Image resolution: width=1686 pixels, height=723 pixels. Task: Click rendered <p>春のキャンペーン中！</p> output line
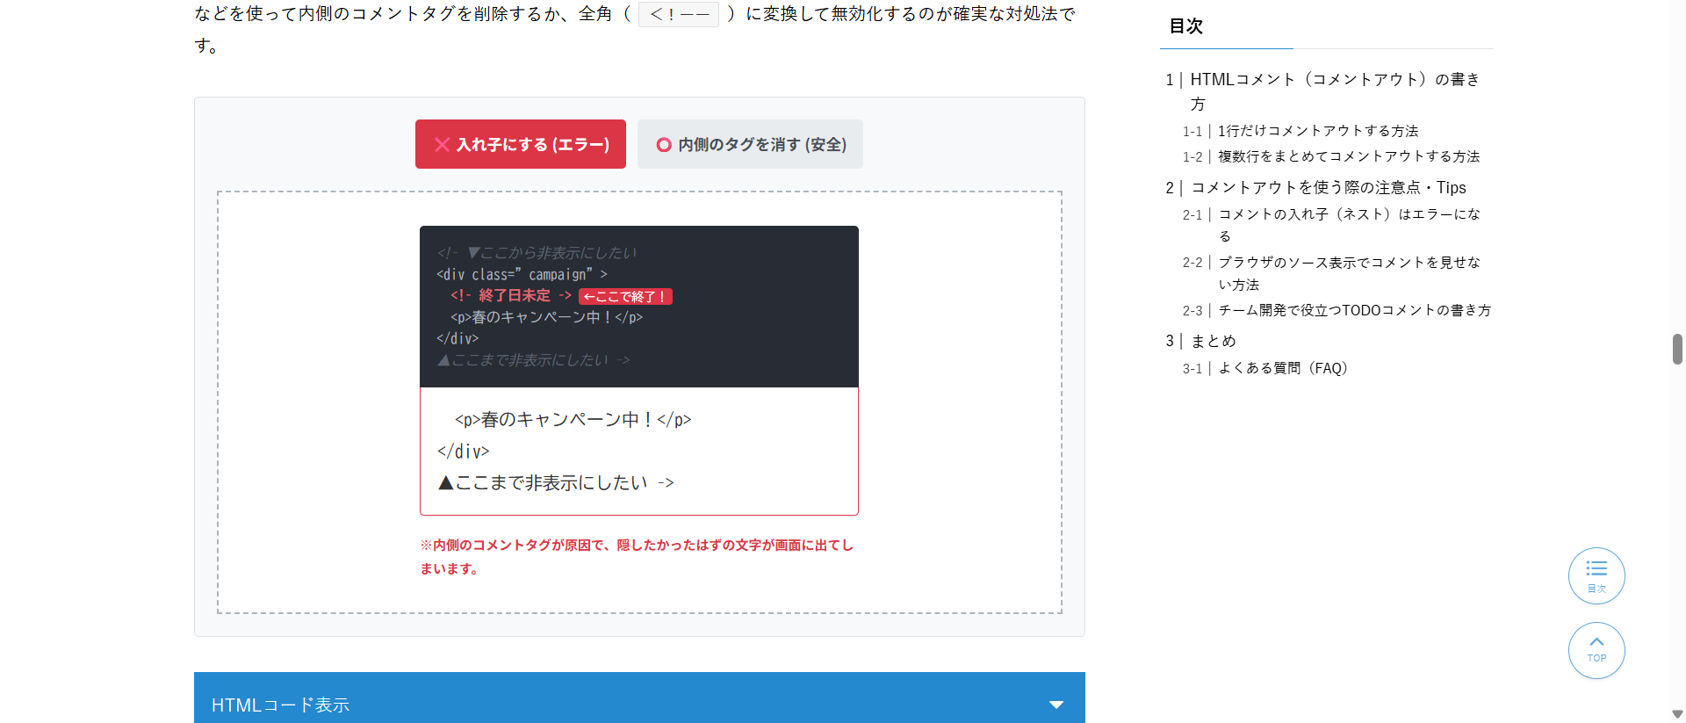[573, 419]
